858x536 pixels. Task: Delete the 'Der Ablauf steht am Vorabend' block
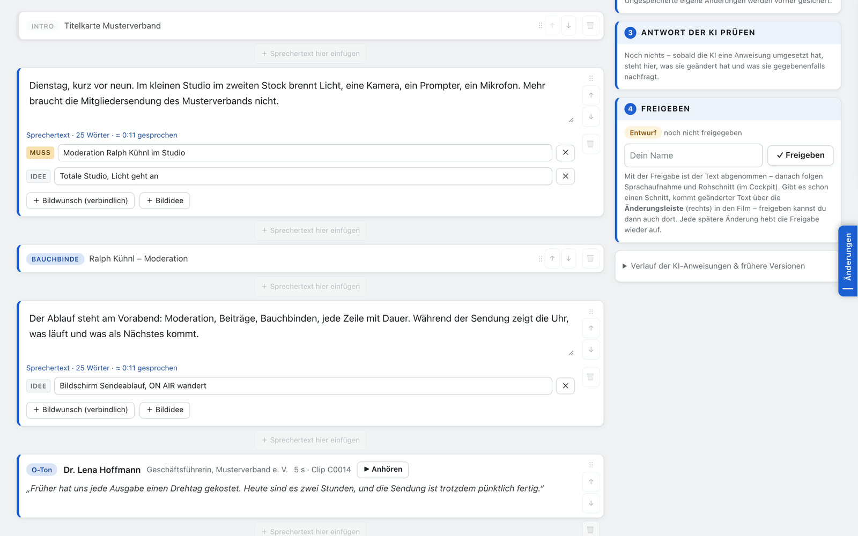[590, 377]
